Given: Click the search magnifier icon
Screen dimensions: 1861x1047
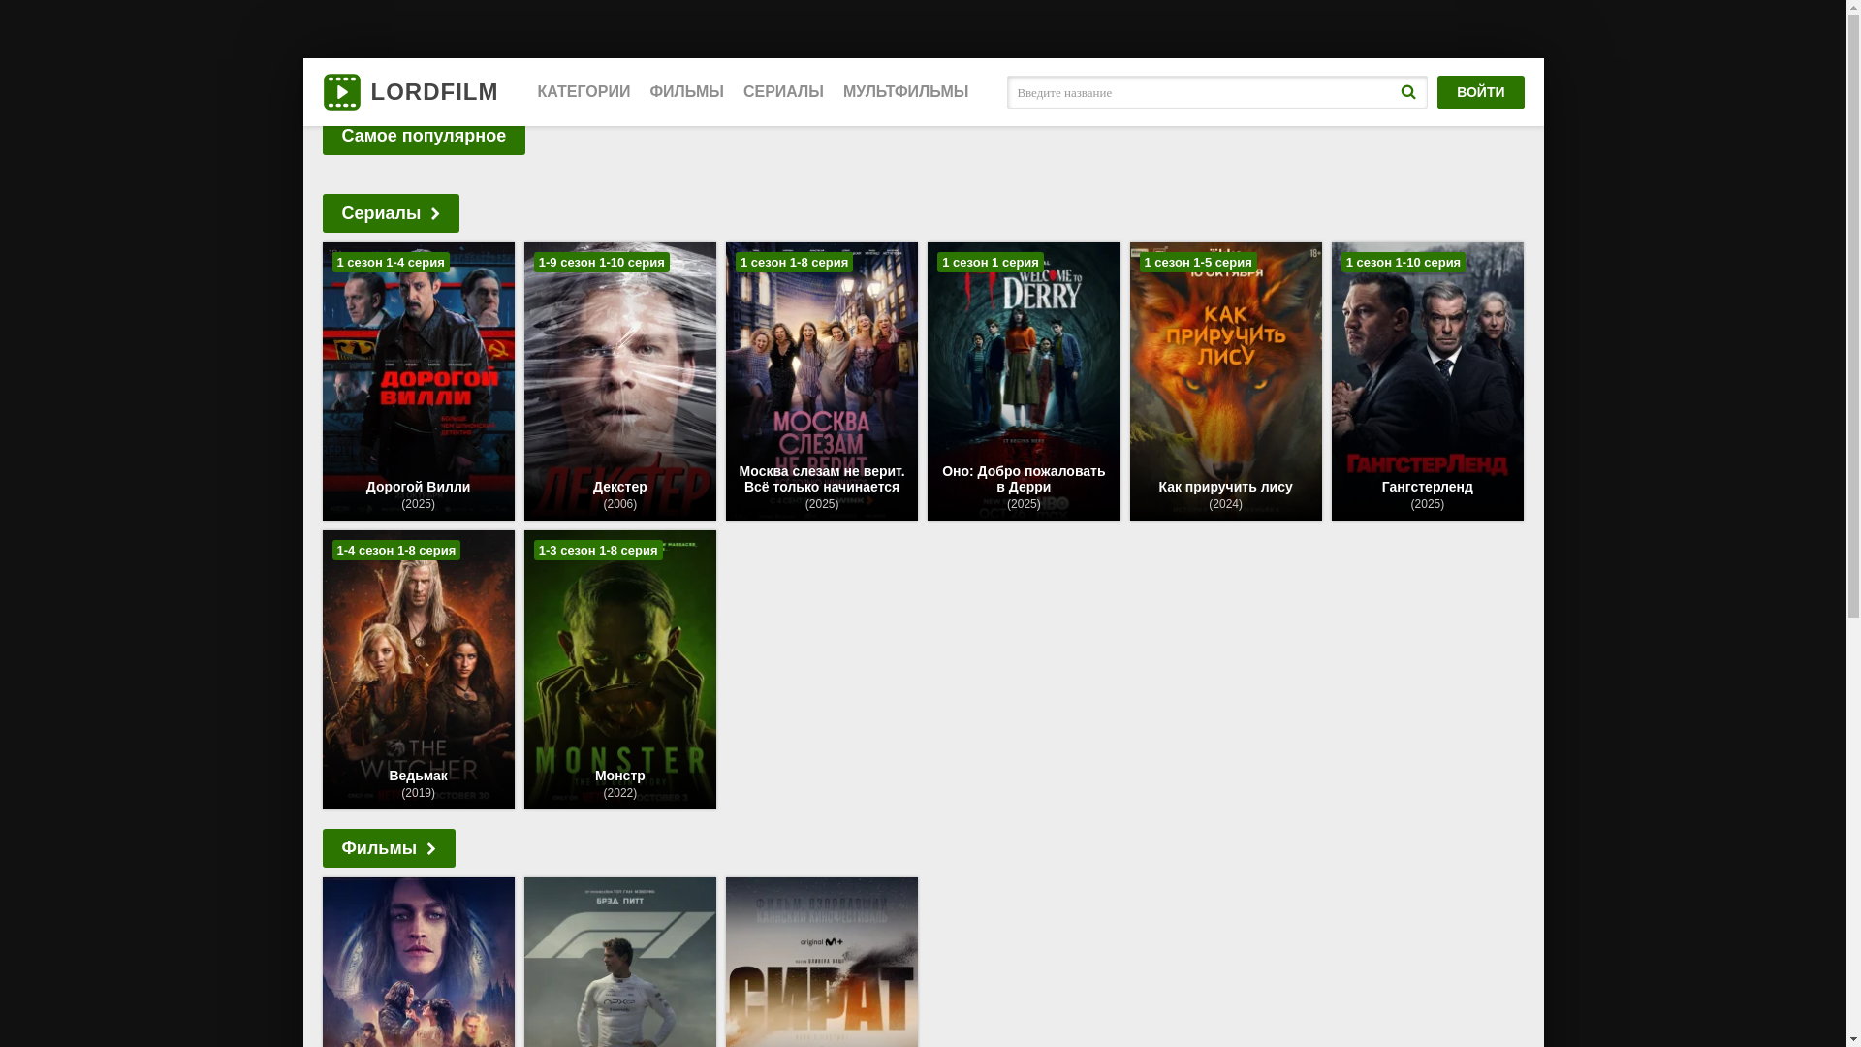Looking at the screenshot, I should click(1407, 92).
